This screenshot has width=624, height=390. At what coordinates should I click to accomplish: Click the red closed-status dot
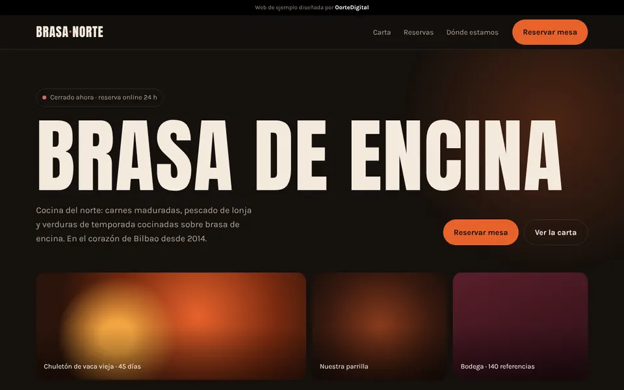44,97
